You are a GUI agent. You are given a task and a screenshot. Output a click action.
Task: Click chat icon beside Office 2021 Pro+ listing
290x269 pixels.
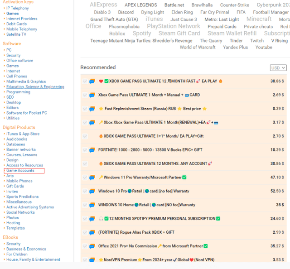pos(92,246)
